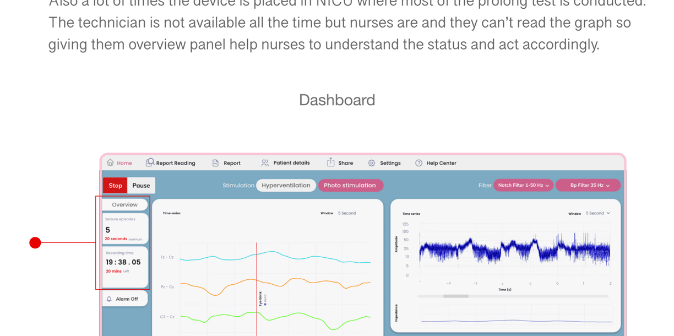The height and width of the screenshot is (336, 674).
Task: Click the Help Center question icon
Action: coord(418,163)
